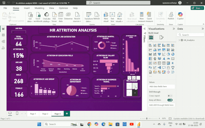Screen dimensions: 205x128
Task: Open the Optimize ribbon tab
Action: click(x=63, y=8)
